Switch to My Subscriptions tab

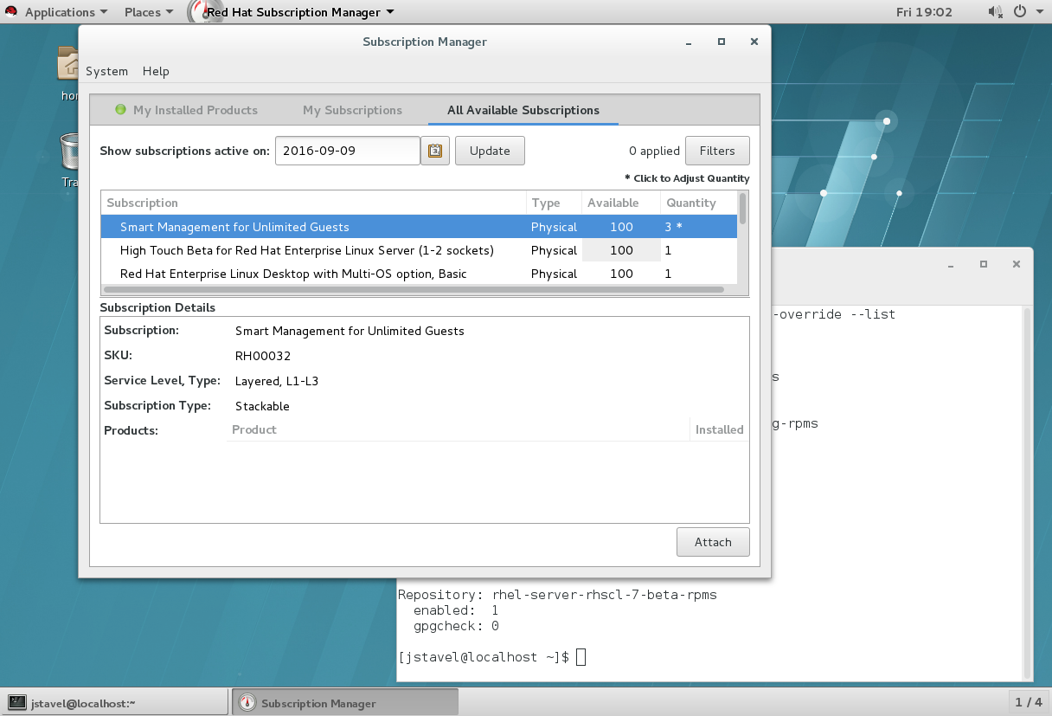click(x=352, y=110)
